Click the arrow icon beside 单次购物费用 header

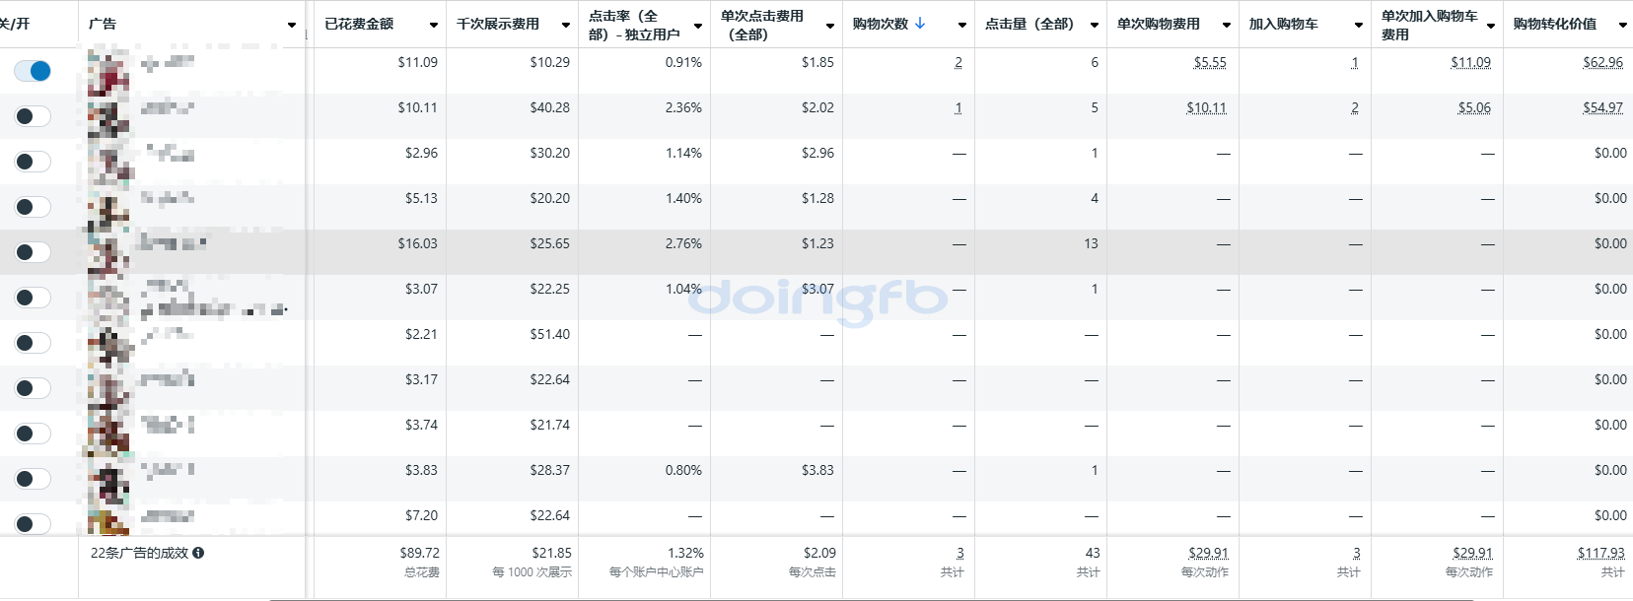click(x=1227, y=25)
